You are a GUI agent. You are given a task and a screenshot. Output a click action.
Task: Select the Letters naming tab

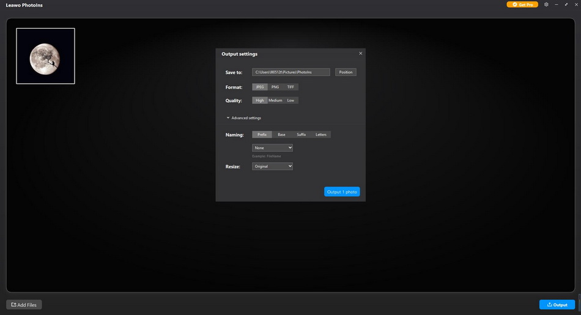pos(321,134)
